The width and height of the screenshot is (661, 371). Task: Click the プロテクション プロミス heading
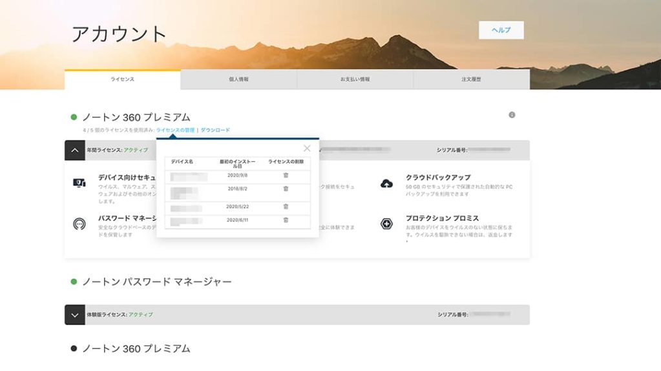point(442,218)
